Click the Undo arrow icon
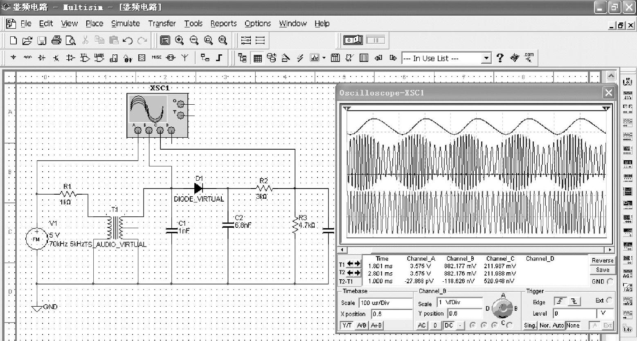The width and height of the screenshot is (637, 341). point(128,40)
